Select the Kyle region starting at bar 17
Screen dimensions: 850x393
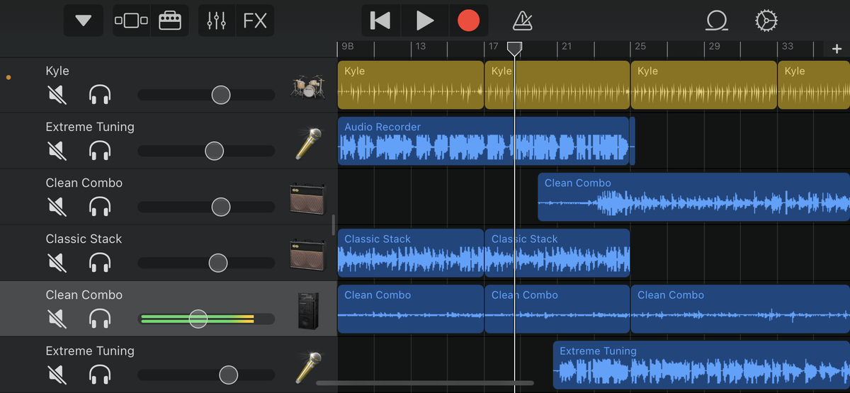click(x=557, y=85)
